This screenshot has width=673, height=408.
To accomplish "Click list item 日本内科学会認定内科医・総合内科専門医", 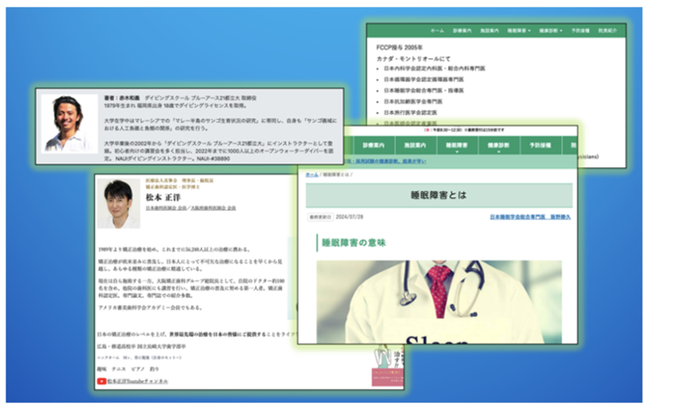I will click(433, 68).
